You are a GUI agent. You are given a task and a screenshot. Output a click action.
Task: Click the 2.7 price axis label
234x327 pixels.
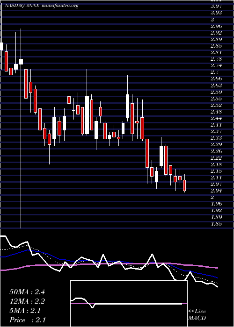coord(215,72)
